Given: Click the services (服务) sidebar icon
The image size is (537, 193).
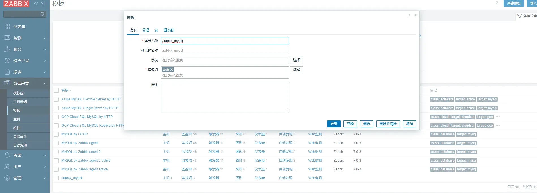Looking at the screenshot, I should point(7,49).
